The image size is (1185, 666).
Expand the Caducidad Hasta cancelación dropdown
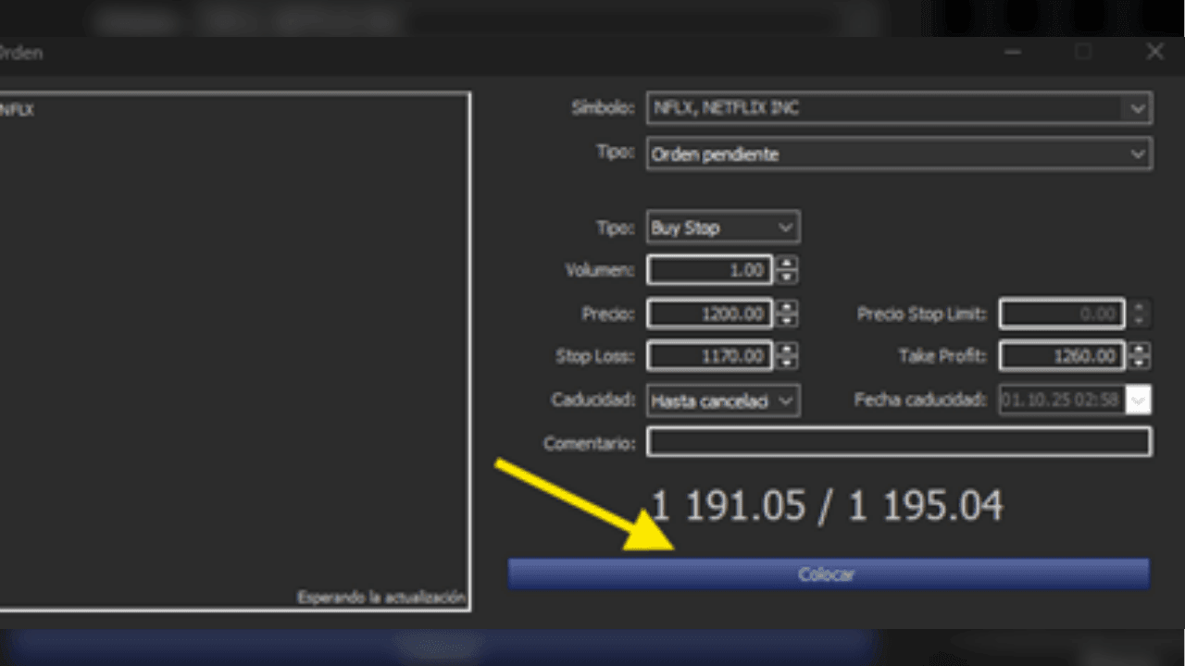coord(785,401)
